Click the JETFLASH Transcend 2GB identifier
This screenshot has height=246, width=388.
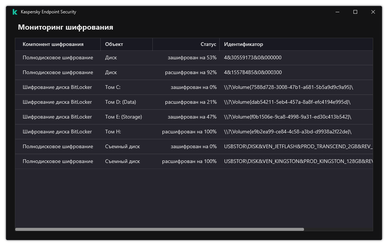point(298,146)
